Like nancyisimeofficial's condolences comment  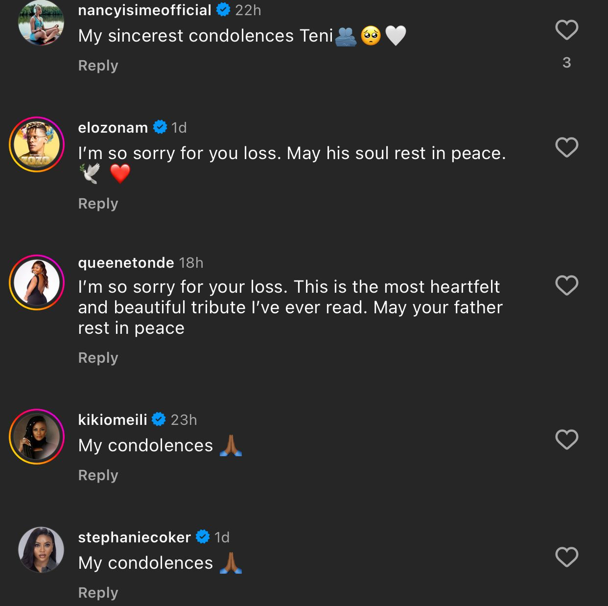click(x=566, y=30)
